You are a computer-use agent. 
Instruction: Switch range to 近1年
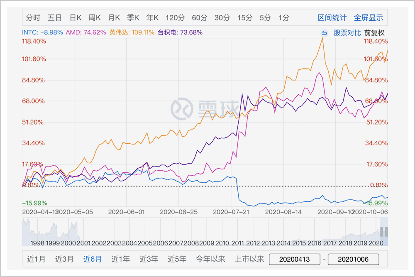coord(120,259)
